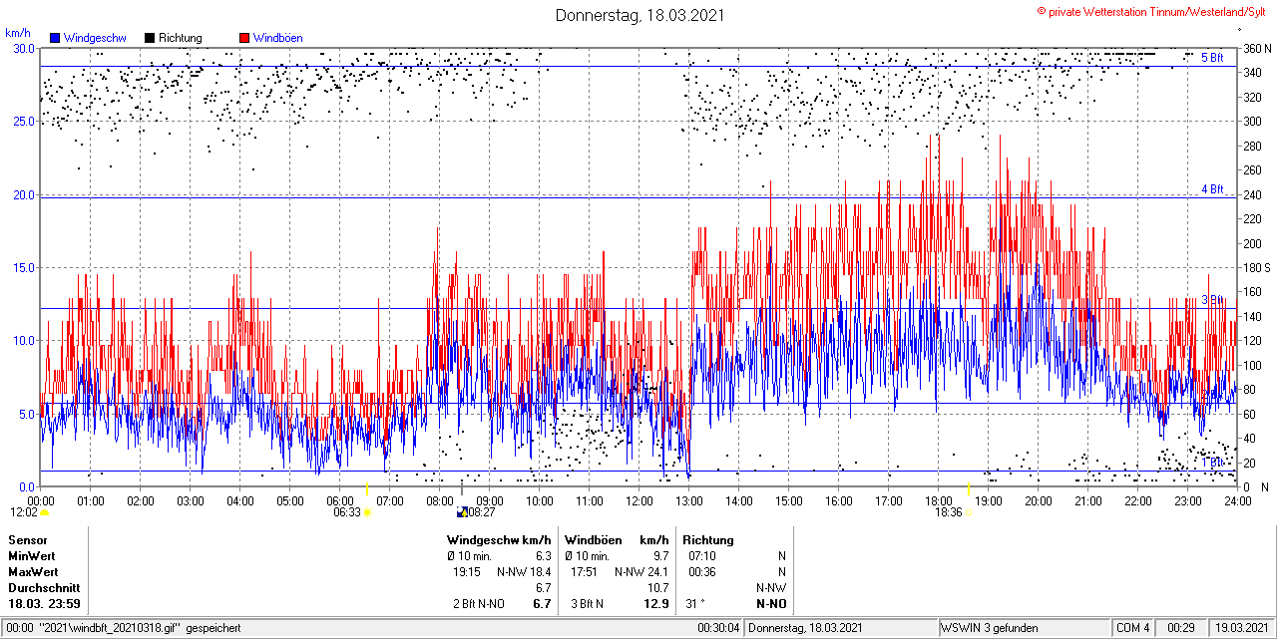This screenshot has height=639, width=1277.
Task: Click the 2 Bft N-NO current reading
Action: click(479, 604)
